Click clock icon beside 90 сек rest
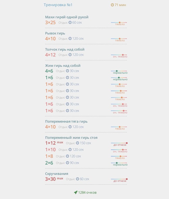Screen dimensions: 169x199 67,163
